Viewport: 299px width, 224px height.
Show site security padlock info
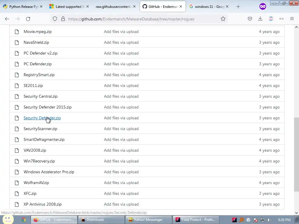click(63, 19)
